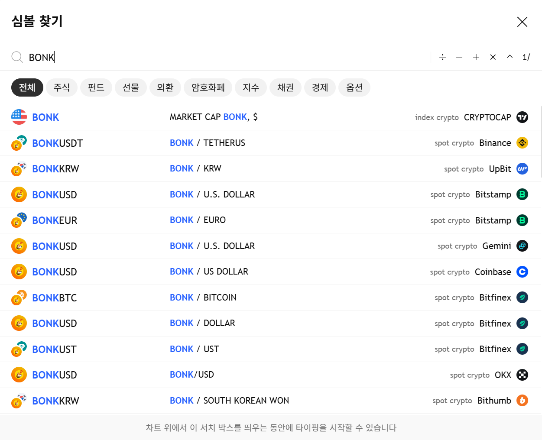Click Bitfinex logo on BONK / DOLLAR row
The height and width of the screenshot is (440, 542).
tap(523, 324)
